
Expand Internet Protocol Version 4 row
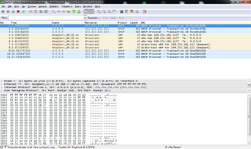tap(2, 87)
